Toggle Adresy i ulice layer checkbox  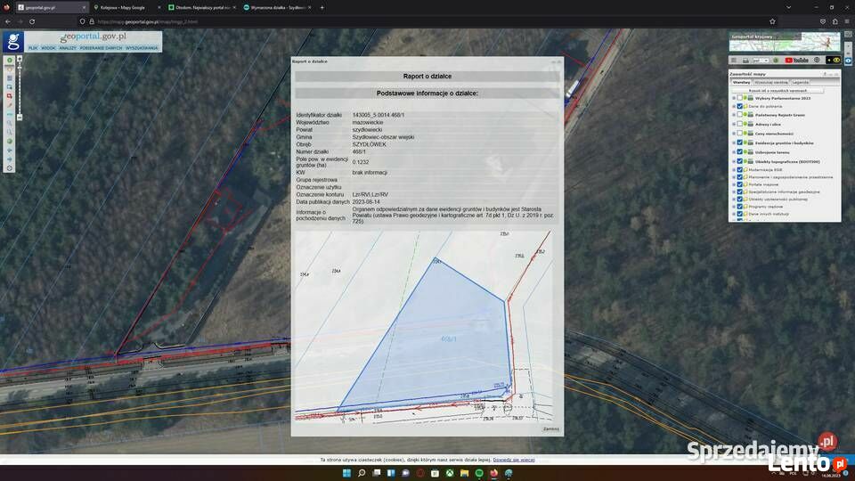click(x=740, y=125)
